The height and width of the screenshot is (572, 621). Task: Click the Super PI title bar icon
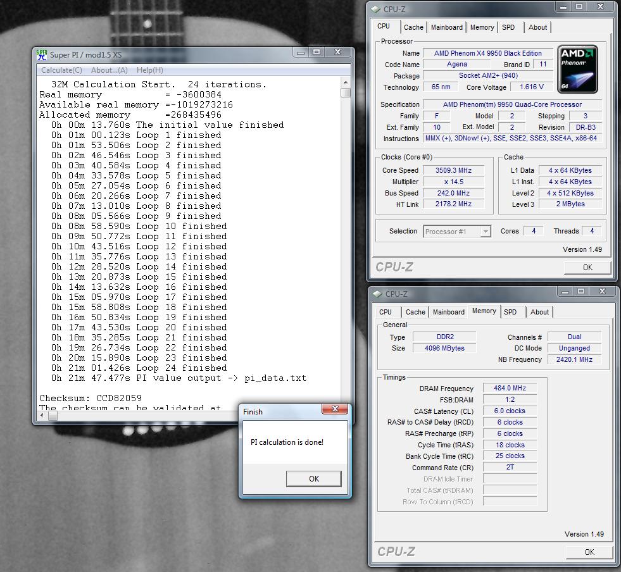[42, 54]
